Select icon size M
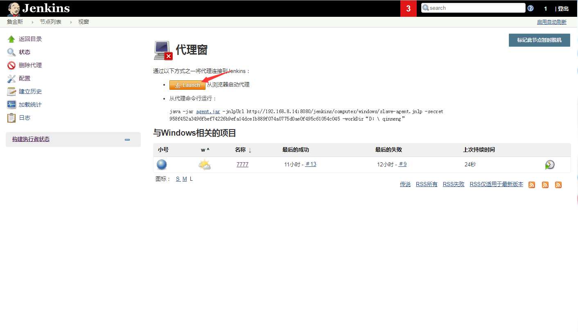 (185, 179)
